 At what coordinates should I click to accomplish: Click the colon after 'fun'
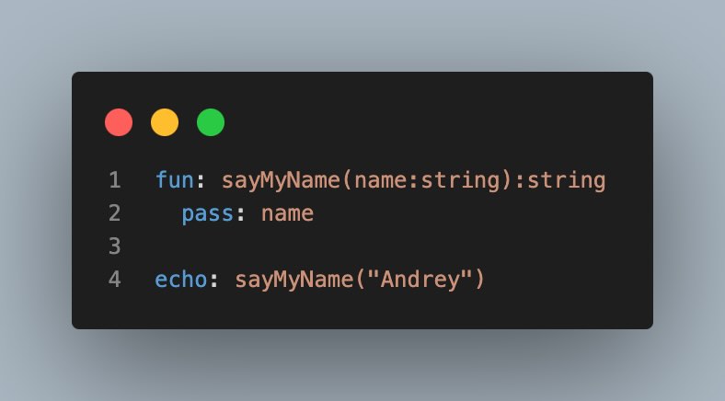(201, 181)
